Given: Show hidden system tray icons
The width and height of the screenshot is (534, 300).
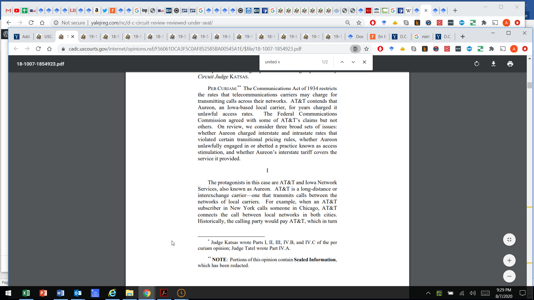Looking at the screenshot, I should [x=428, y=293].
